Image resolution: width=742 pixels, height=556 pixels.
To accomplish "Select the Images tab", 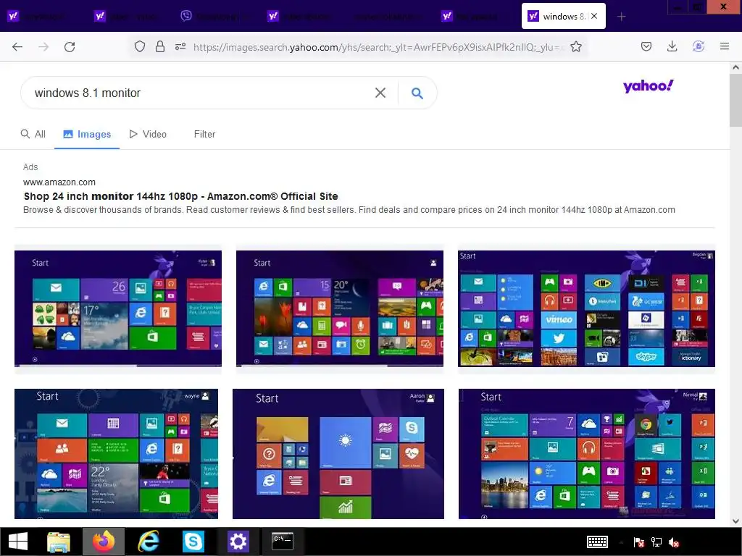I will pyautogui.click(x=87, y=134).
